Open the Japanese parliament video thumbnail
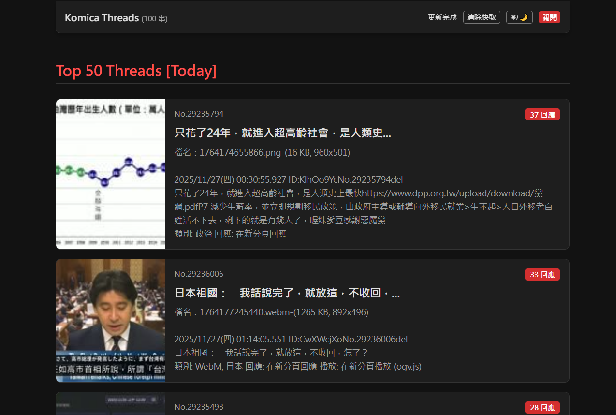 (x=110, y=320)
